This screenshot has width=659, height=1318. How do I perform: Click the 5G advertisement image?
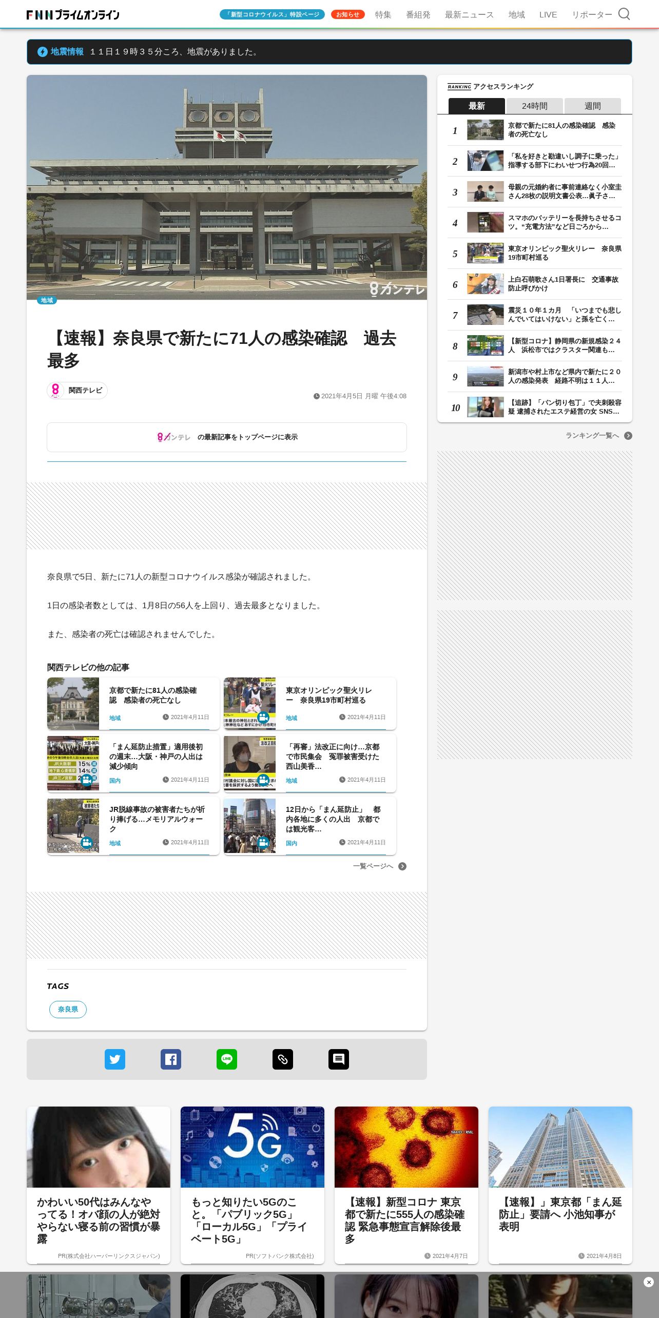[x=253, y=1147]
